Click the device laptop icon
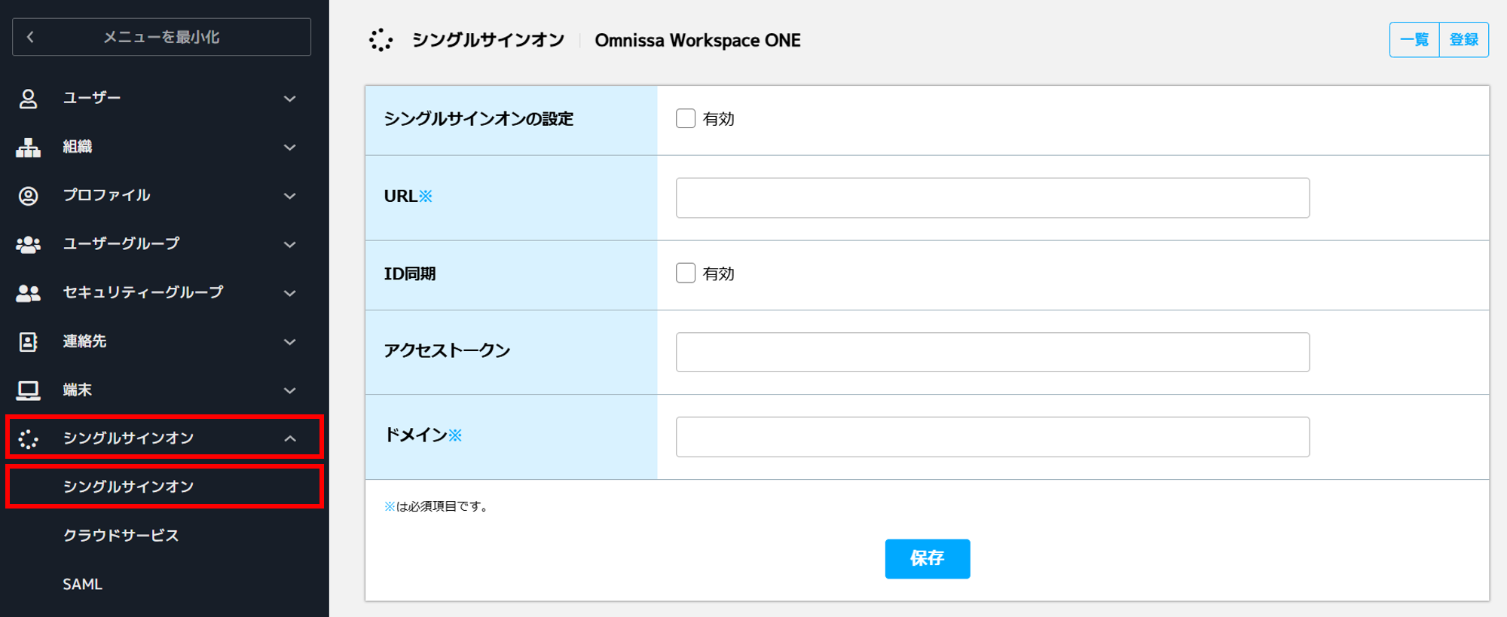Screen dimensions: 1507x617 (28, 390)
